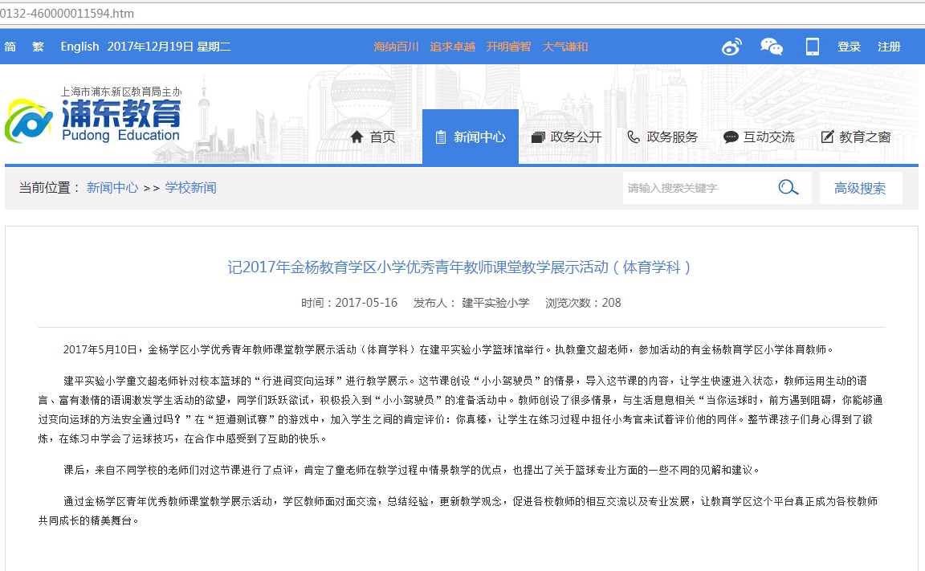
Task: Click 新闻中心 breadcrumb link
Action: tap(112, 188)
